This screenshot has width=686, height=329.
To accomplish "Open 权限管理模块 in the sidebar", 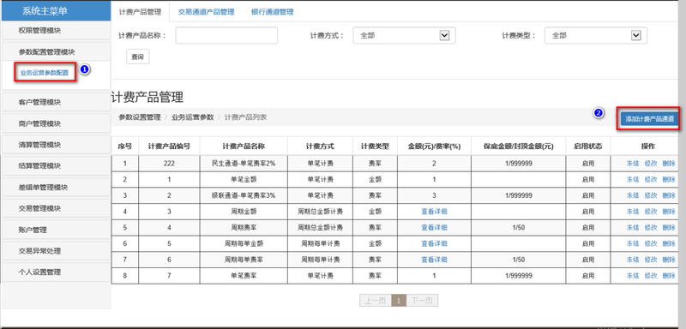I will [x=56, y=31].
